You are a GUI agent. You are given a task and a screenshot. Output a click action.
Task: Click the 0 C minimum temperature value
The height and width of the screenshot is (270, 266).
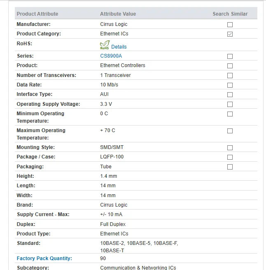(x=104, y=114)
